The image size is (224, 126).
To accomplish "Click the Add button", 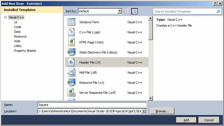I will [186, 120].
